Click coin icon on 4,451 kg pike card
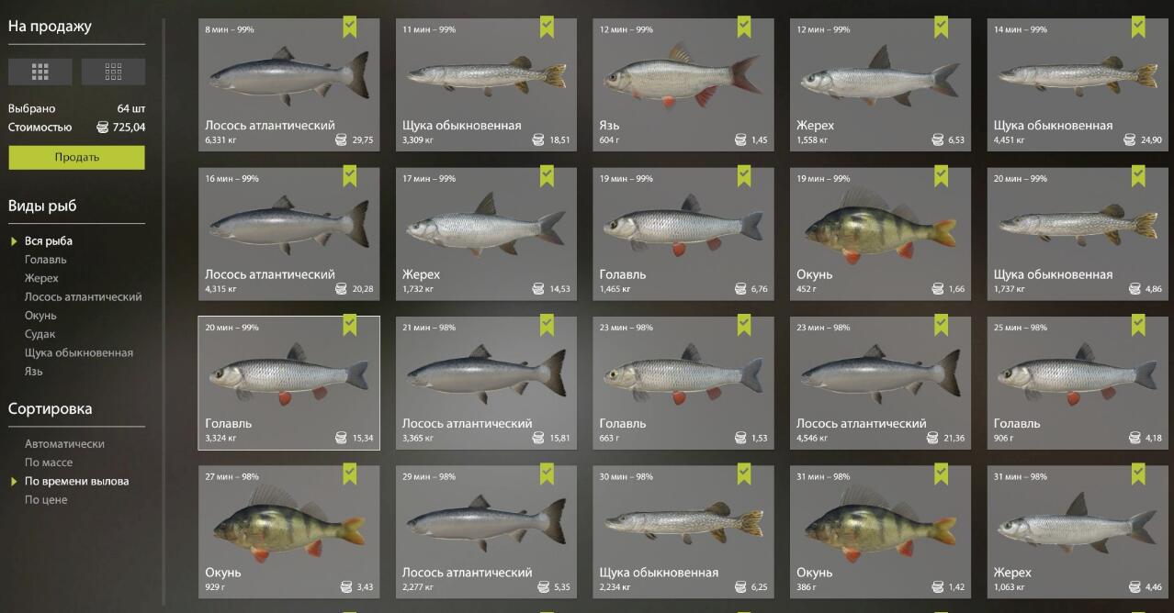The height and width of the screenshot is (613, 1174). click(x=1129, y=140)
